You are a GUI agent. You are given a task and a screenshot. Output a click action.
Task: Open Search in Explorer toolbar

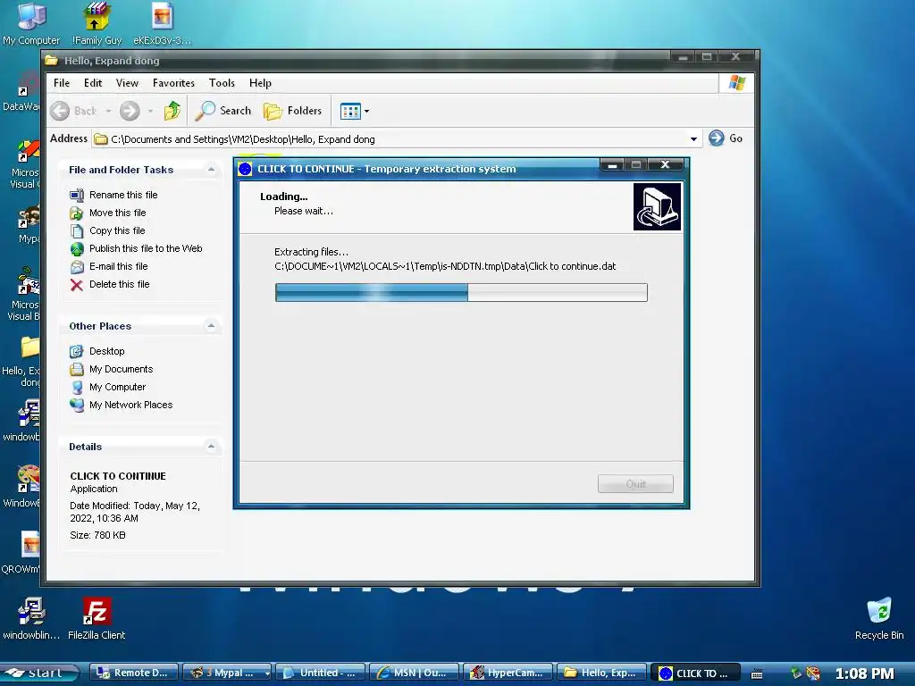pos(223,111)
